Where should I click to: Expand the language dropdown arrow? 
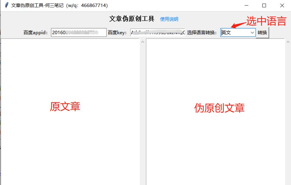[x=252, y=33]
